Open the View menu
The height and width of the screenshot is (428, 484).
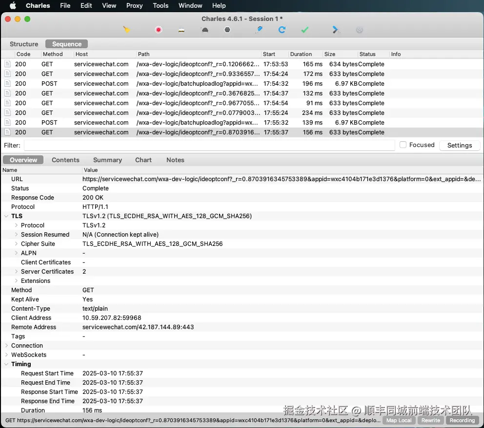pos(109,5)
